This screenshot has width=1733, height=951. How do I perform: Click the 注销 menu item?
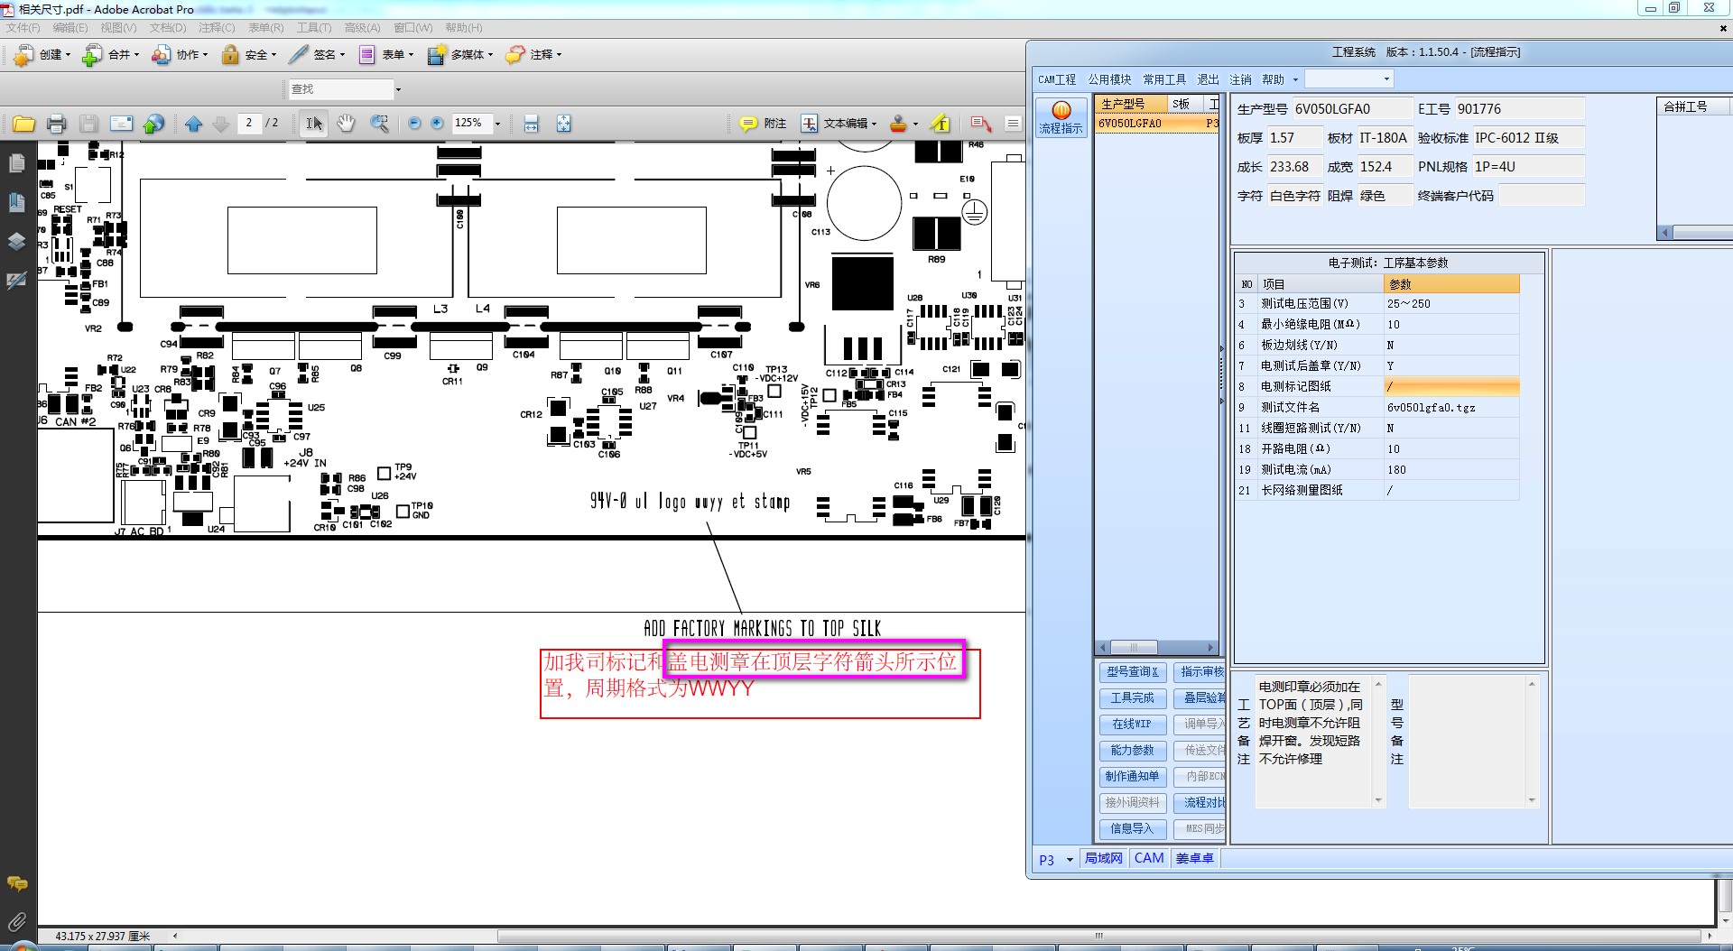1240,79
